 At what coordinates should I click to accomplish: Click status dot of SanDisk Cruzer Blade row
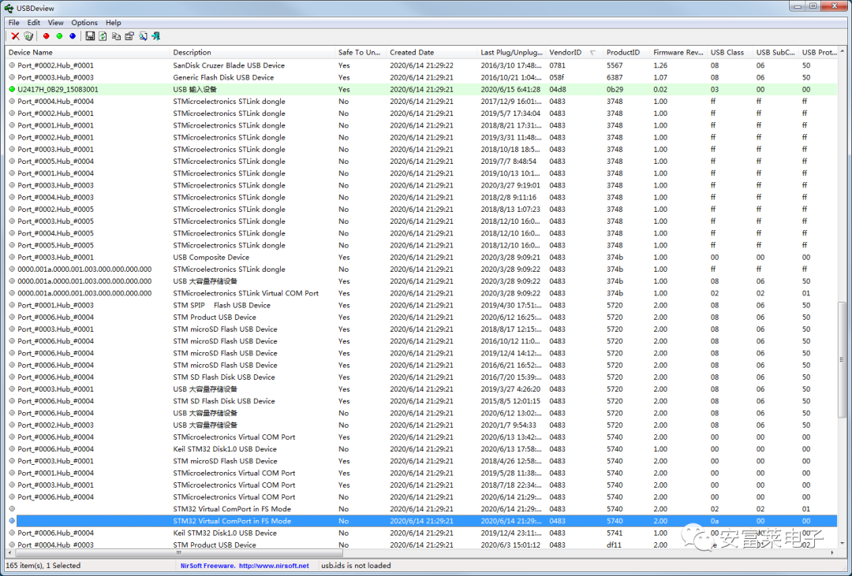point(12,65)
